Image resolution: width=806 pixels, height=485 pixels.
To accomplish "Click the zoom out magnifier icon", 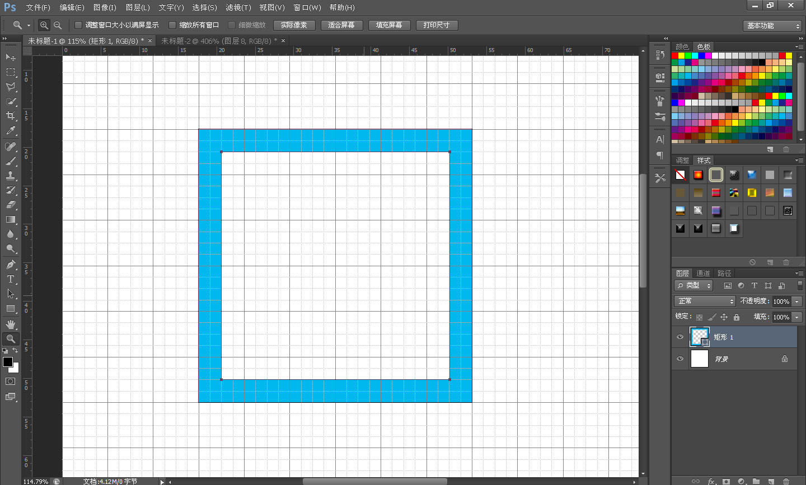I will coord(58,25).
